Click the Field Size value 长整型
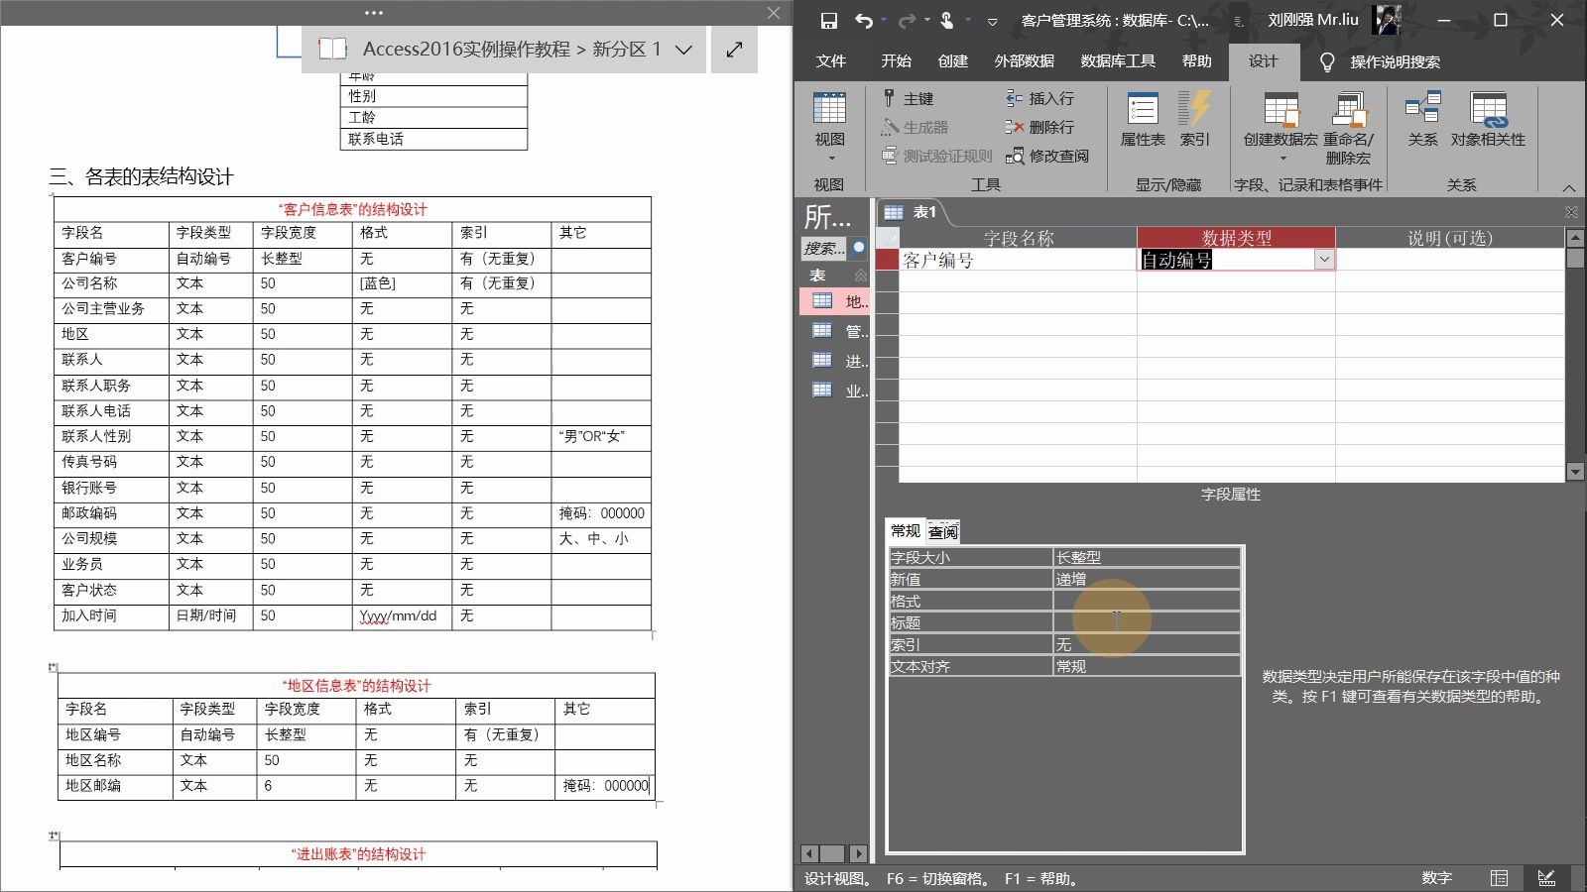1587x892 pixels. point(1147,557)
